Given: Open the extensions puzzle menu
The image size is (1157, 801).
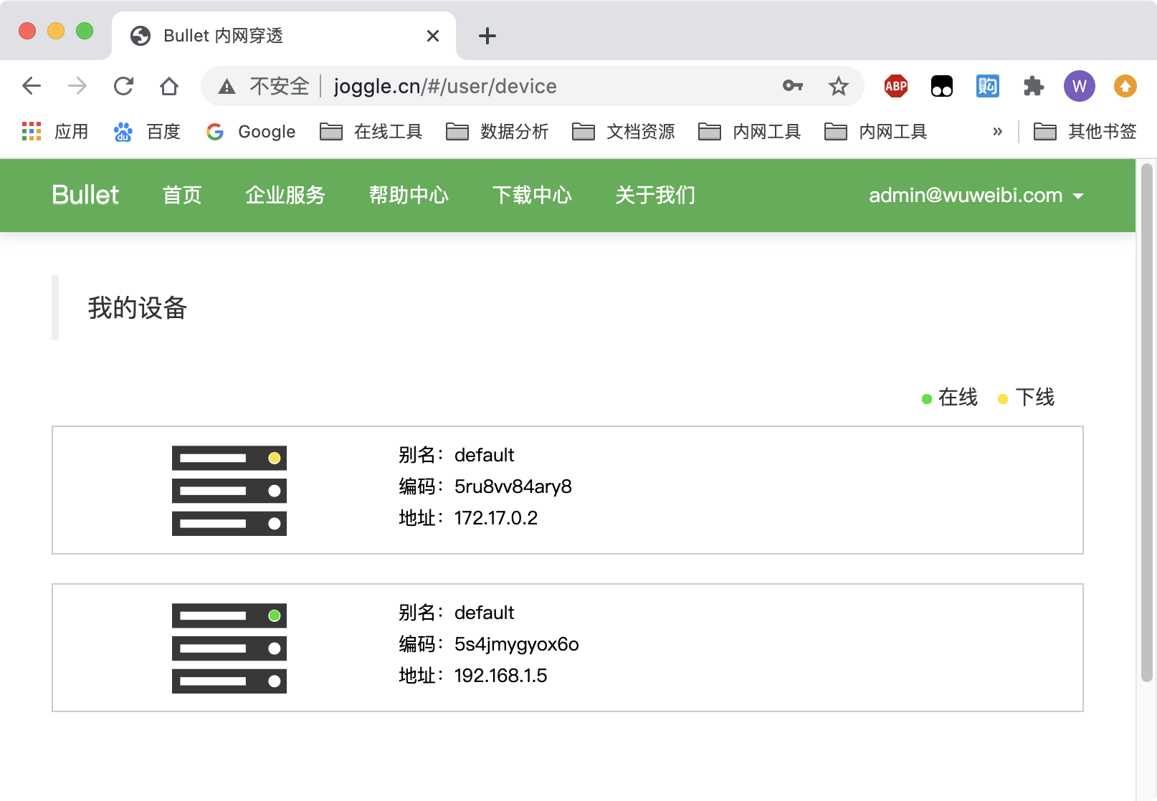Looking at the screenshot, I should 1034,86.
